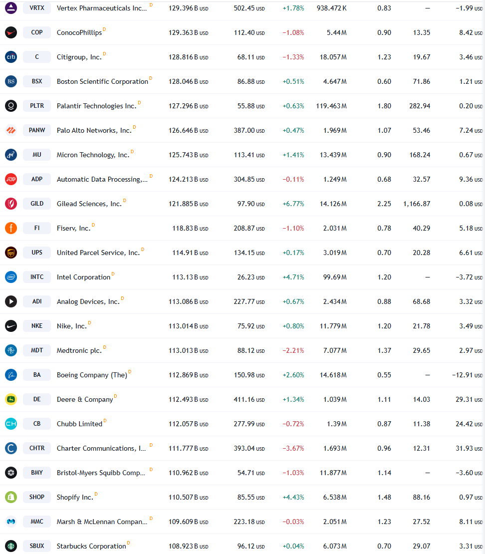The width and height of the screenshot is (485, 554).
Task: Click the ADP logo icon
Action: coord(11,179)
